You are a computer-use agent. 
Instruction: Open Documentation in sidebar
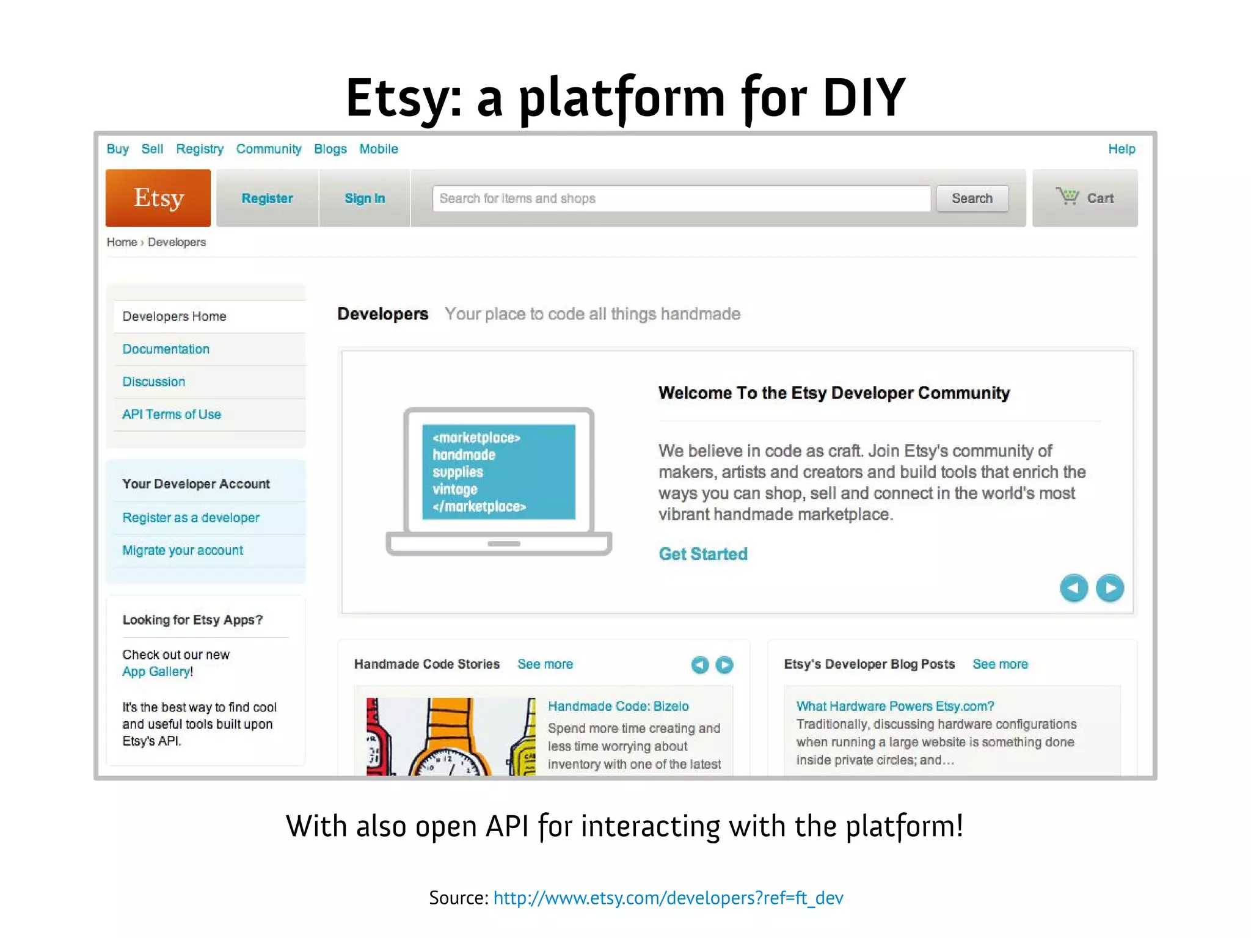166,349
